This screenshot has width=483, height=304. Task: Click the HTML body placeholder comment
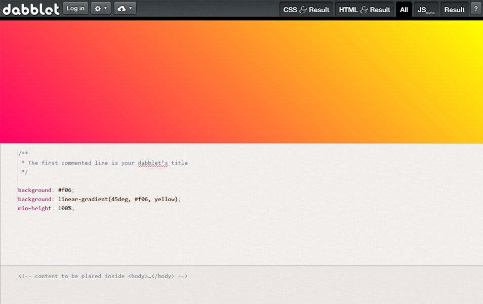click(x=103, y=276)
